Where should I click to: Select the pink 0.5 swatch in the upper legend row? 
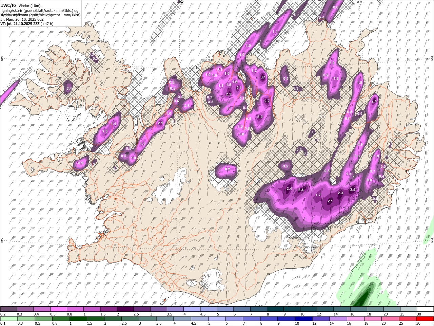pyautogui.click(x=59, y=309)
